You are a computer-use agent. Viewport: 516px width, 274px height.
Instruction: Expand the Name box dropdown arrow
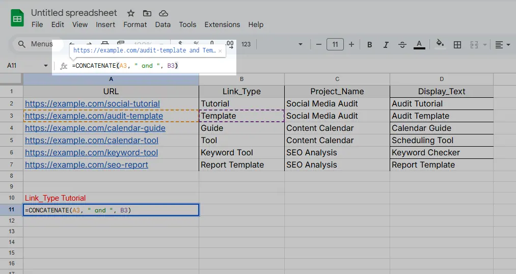[x=46, y=66]
